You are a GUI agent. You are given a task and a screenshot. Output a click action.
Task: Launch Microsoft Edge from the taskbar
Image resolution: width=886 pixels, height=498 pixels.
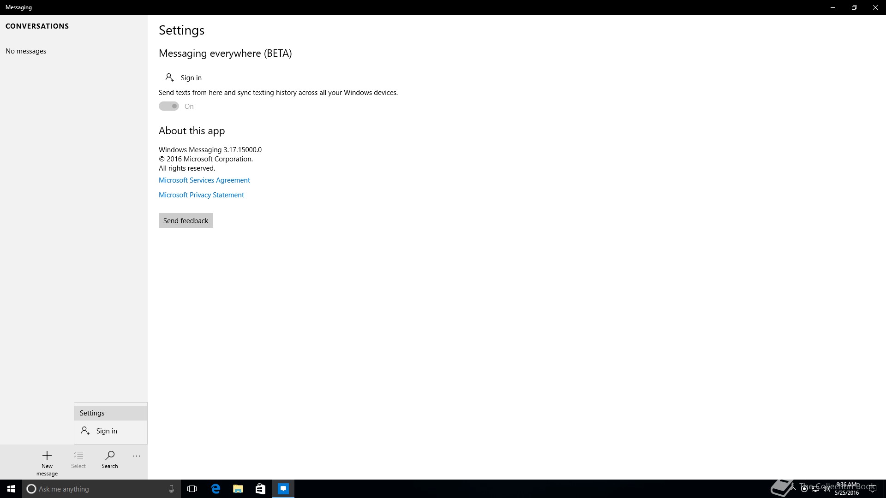(216, 489)
